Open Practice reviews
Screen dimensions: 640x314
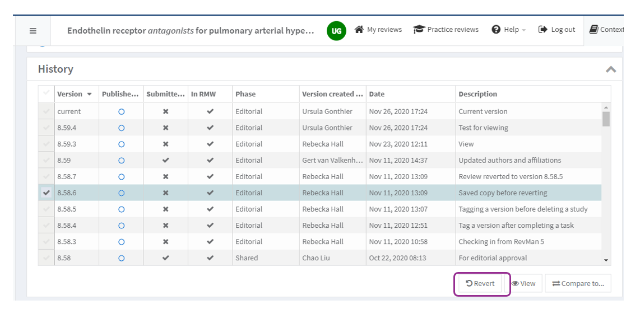tap(446, 30)
